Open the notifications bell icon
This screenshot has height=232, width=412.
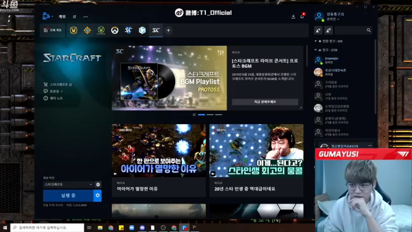click(302, 16)
